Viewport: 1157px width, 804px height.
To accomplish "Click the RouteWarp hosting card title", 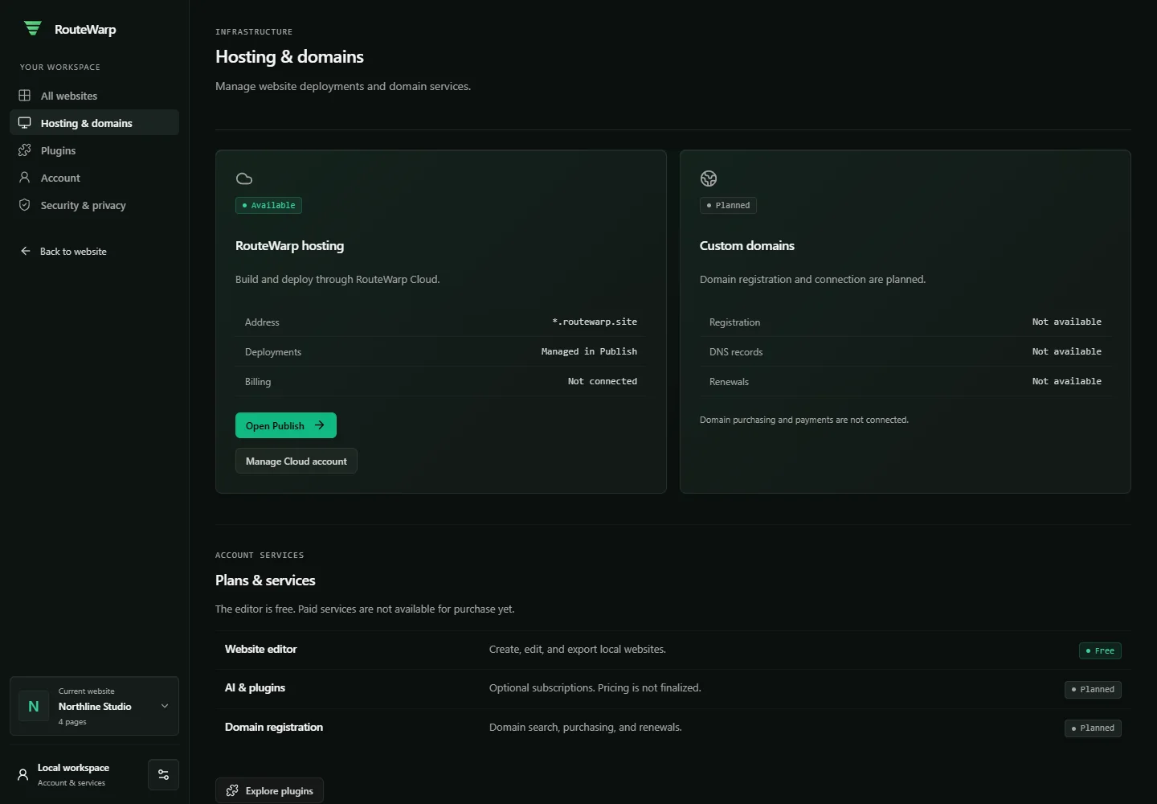I will click(289, 245).
